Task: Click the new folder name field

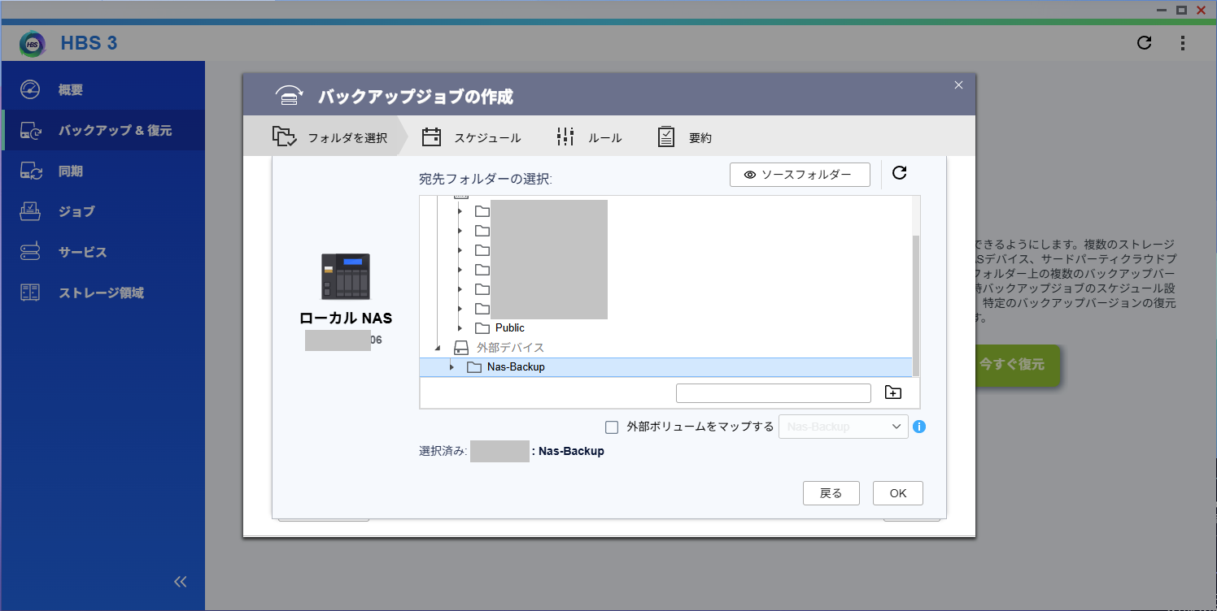Action: (773, 393)
